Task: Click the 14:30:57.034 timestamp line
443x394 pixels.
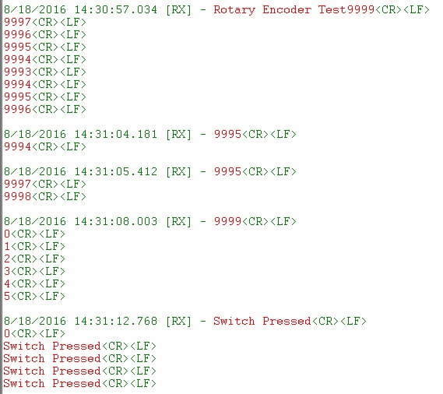Action: (x=216, y=10)
